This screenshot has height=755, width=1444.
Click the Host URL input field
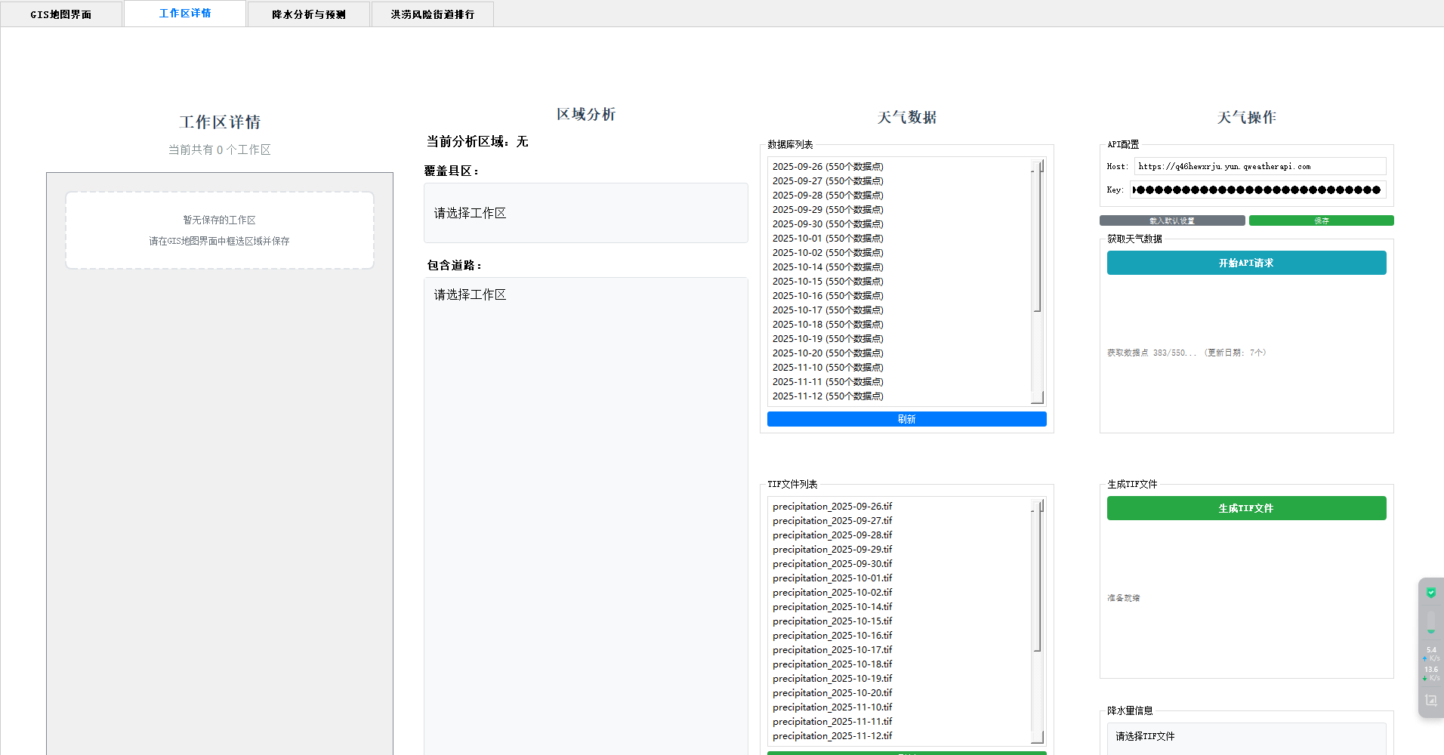point(1260,166)
